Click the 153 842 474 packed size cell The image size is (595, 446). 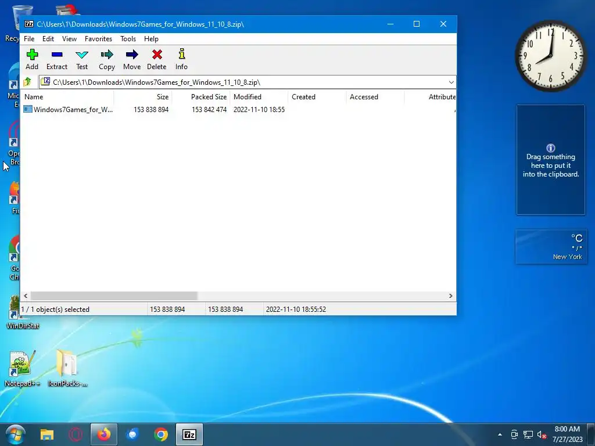pos(209,109)
